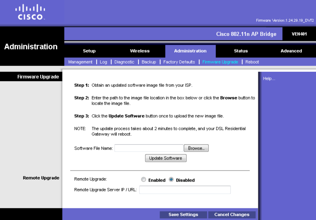Click the Remote Upgrade Server IP field

pos(185,190)
